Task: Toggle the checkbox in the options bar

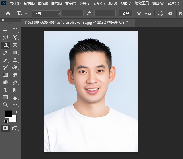Action: [180, 13]
